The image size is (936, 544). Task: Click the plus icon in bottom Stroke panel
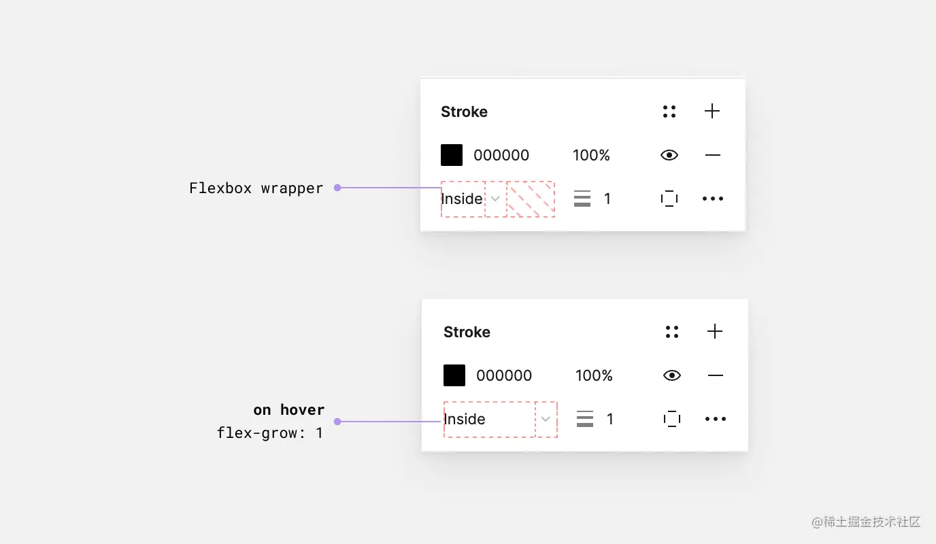pyautogui.click(x=715, y=331)
